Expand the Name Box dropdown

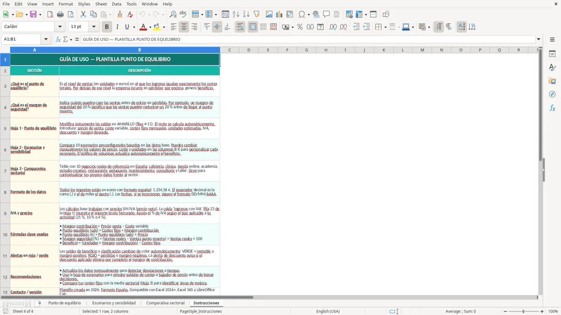[46, 39]
